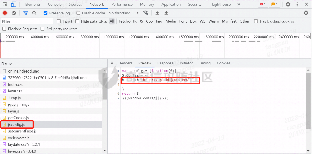
Task: Click the import HAR upload arrow
Action: 157,13
